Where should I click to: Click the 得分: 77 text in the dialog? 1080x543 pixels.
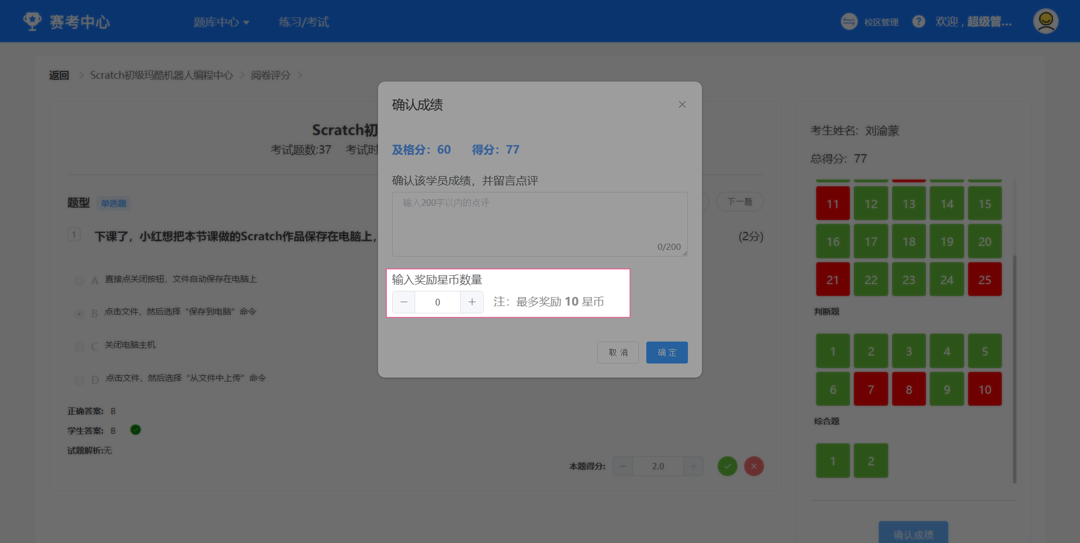point(496,150)
